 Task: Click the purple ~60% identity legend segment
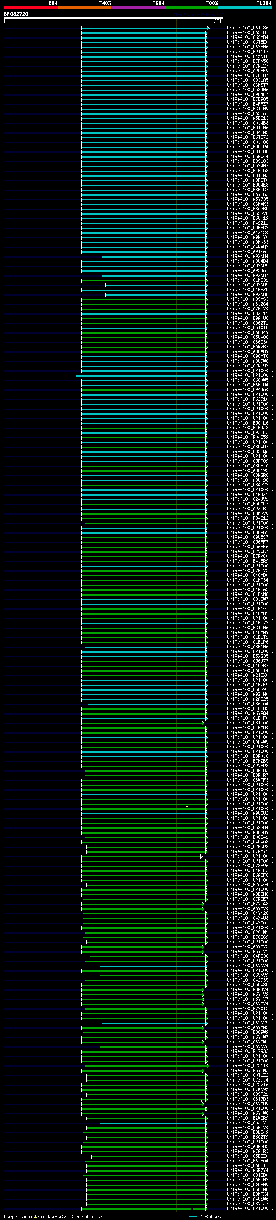(138, 8)
